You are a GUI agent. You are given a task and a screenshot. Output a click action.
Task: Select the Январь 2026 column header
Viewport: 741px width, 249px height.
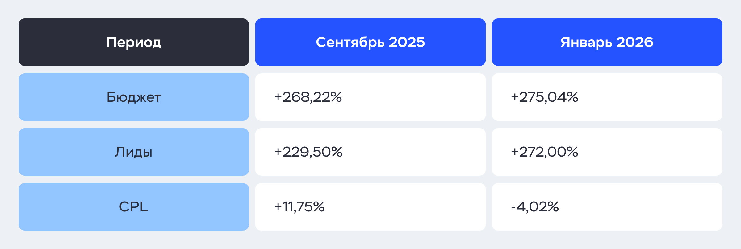pos(607,42)
